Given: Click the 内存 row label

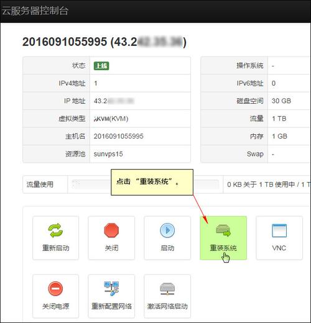Looking at the screenshot, I should [x=257, y=136].
